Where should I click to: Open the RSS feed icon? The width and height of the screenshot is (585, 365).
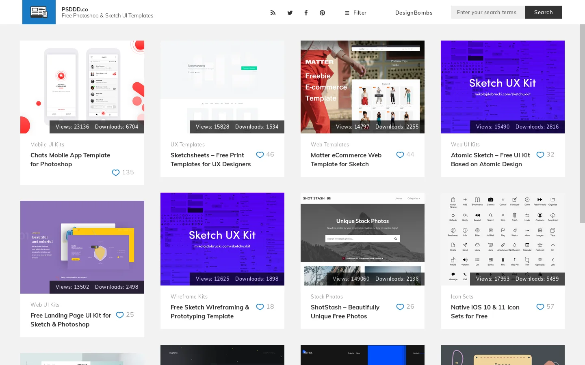[x=273, y=13]
